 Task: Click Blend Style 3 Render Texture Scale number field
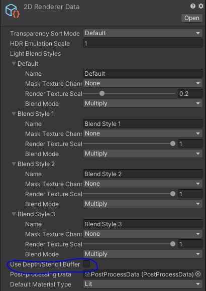[190, 244]
